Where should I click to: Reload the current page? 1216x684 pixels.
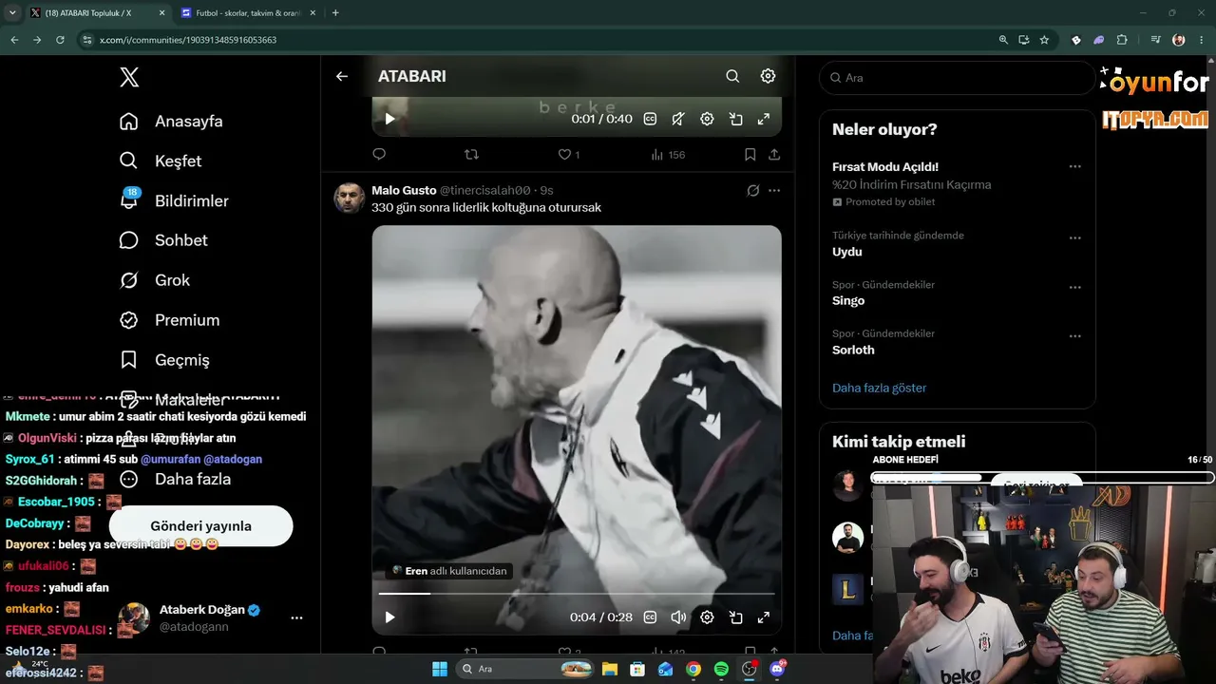[x=60, y=40]
